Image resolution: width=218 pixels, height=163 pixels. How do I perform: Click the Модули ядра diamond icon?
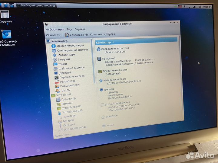54,55
